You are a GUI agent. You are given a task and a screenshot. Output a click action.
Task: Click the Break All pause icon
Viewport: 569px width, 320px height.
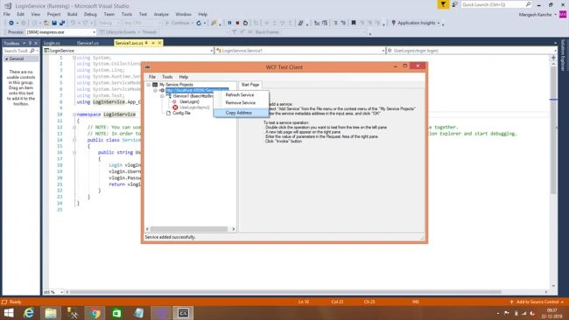coord(229,23)
